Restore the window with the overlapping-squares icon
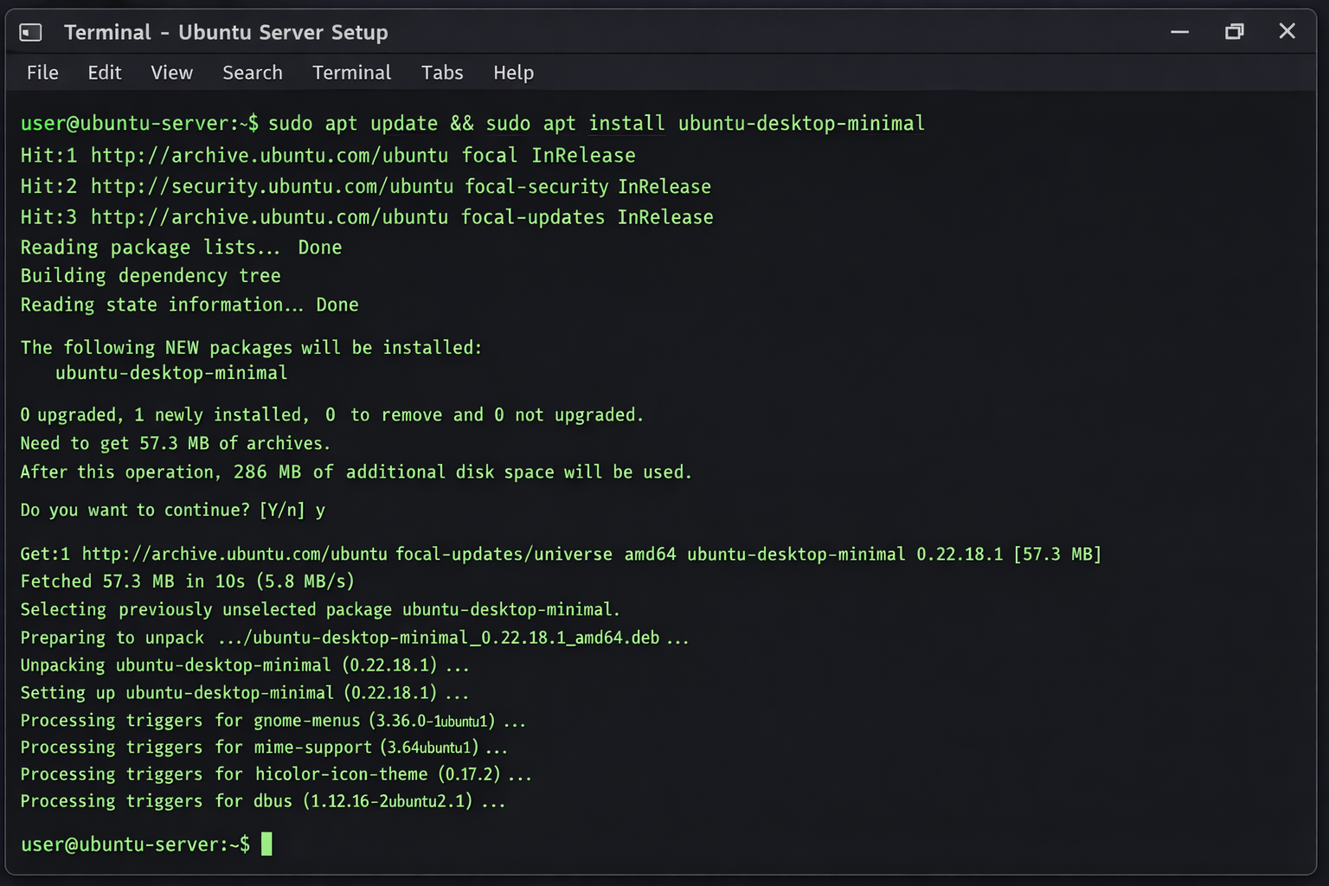This screenshot has width=1329, height=886. click(x=1234, y=31)
